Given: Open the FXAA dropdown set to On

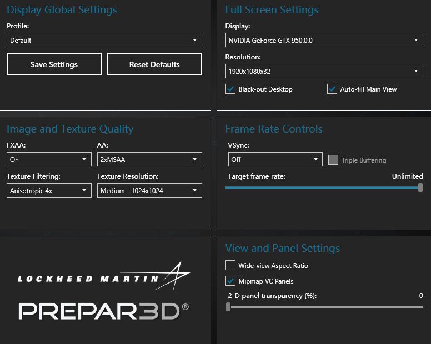Looking at the screenshot, I should pyautogui.click(x=49, y=159).
